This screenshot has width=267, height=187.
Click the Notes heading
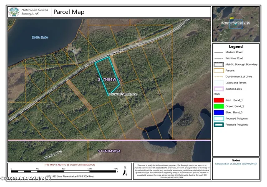(x=236, y=160)
